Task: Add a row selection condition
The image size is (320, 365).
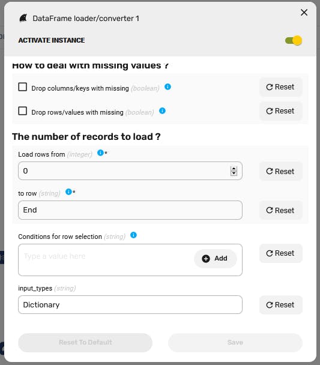Action: 216,258
